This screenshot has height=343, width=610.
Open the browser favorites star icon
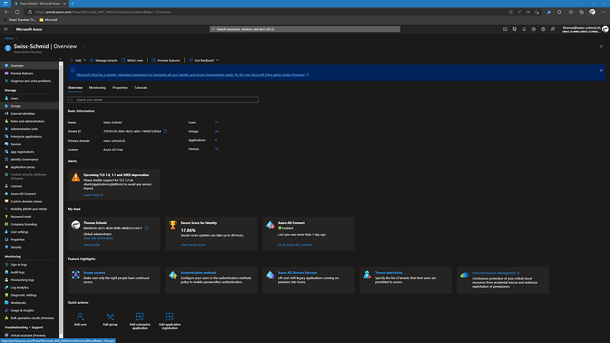(571, 12)
